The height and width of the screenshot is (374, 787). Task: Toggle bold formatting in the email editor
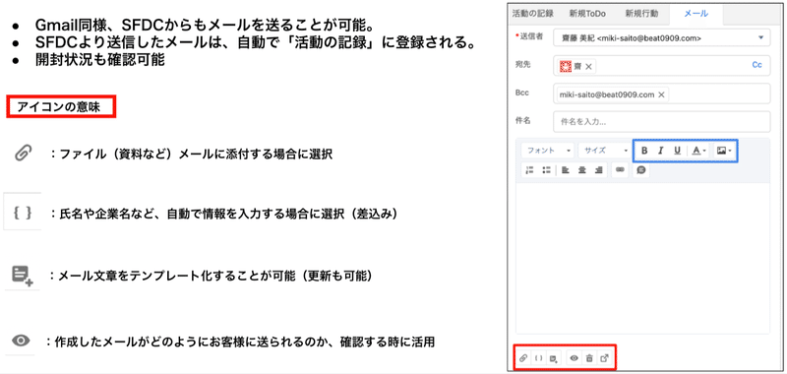point(644,151)
